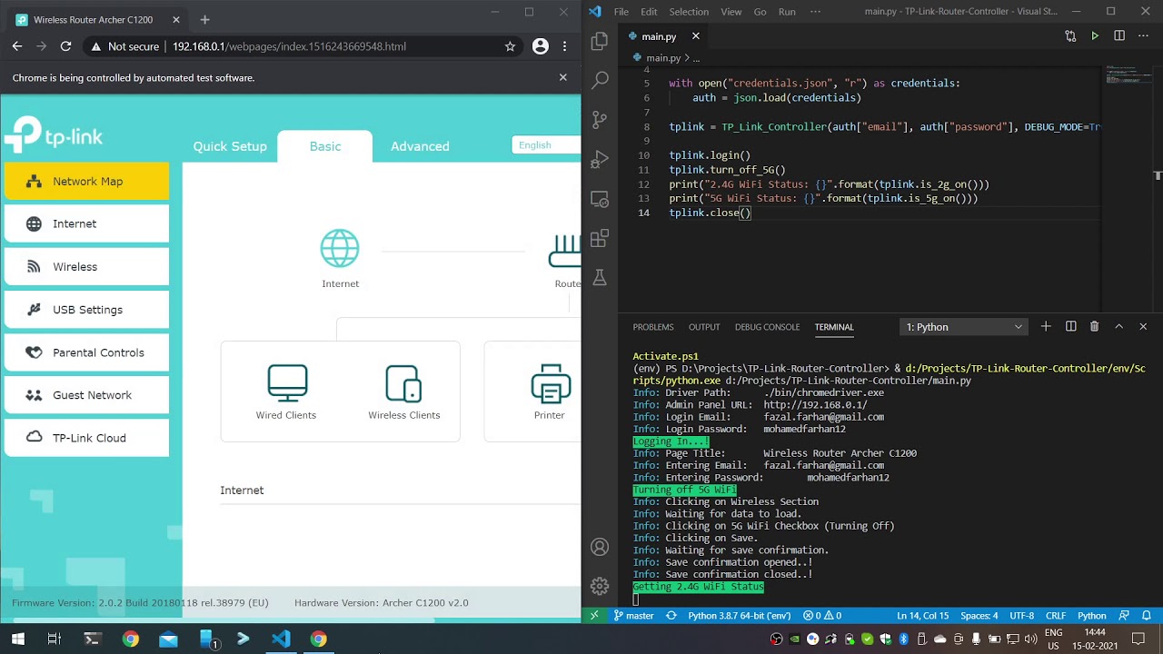Viewport: 1163px width, 654px height.
Task: Reload the Chrome page
Action: coord(65,46)
